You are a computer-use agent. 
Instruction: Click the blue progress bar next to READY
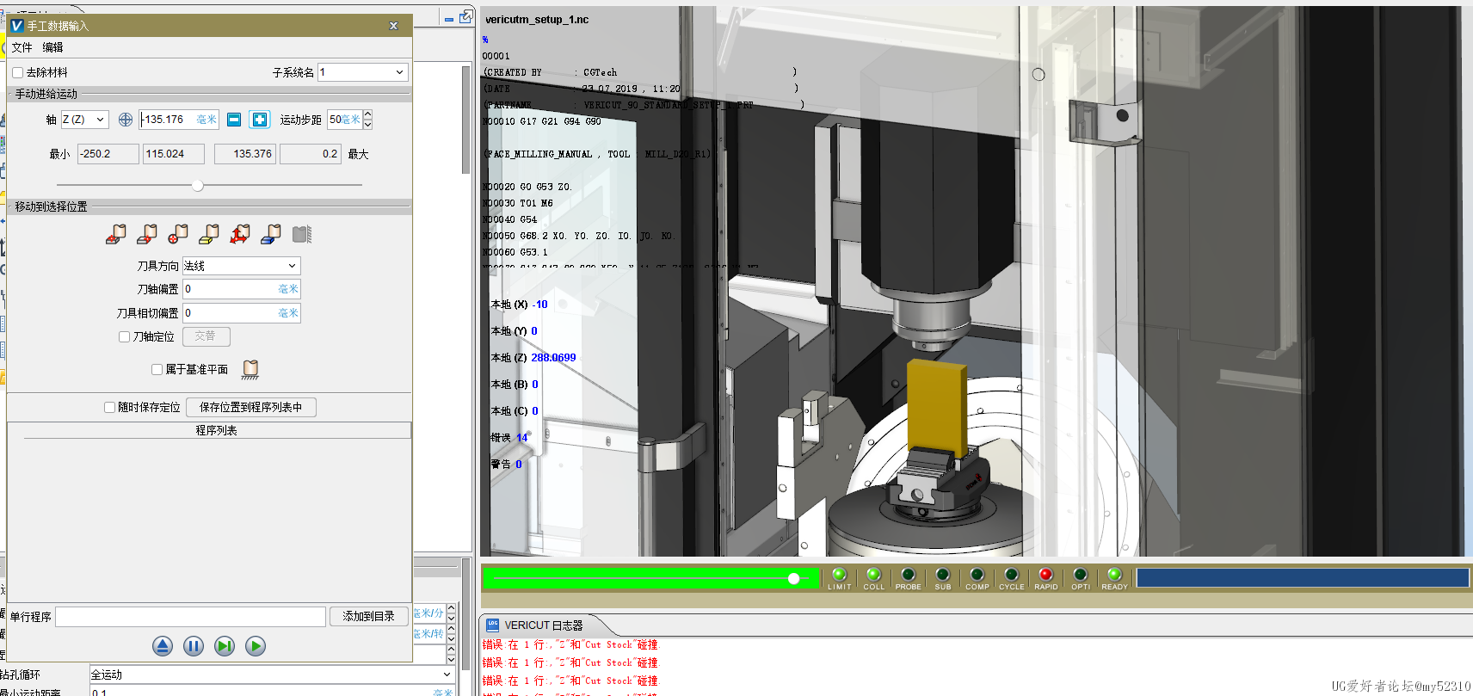coord(1302,577)
